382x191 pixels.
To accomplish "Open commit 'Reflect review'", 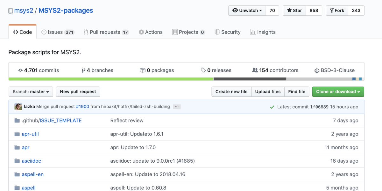I will click(x=127, y=121).
